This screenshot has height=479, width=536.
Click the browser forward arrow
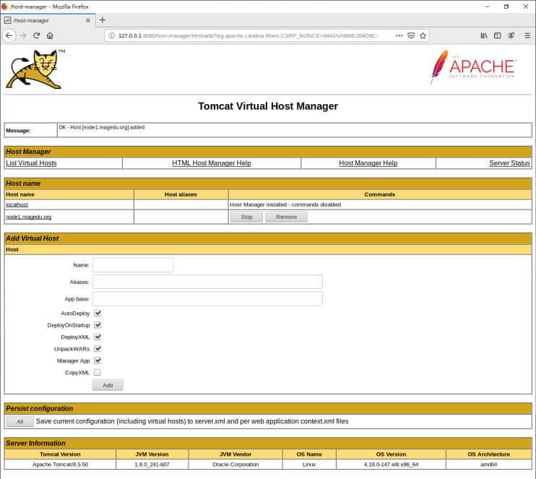tap(23, 35)
